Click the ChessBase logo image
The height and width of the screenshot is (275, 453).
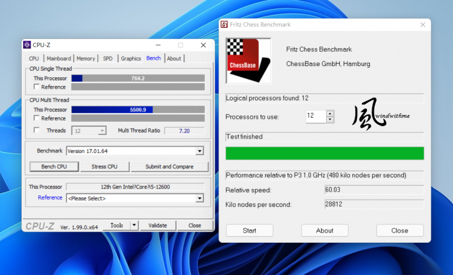coord(249,61)
